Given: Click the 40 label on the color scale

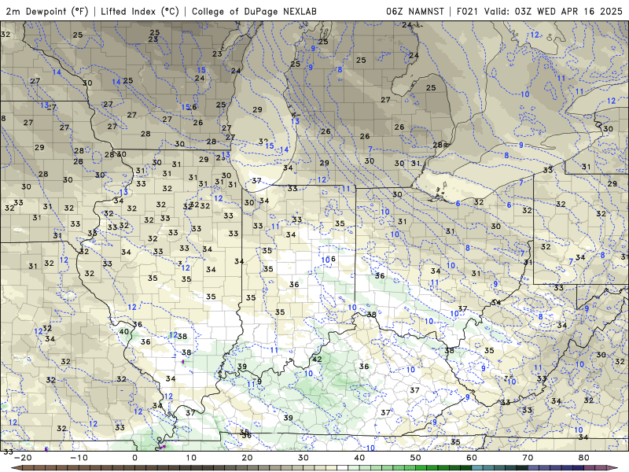Looking at the screenshot, I should (x=359, y=458).
